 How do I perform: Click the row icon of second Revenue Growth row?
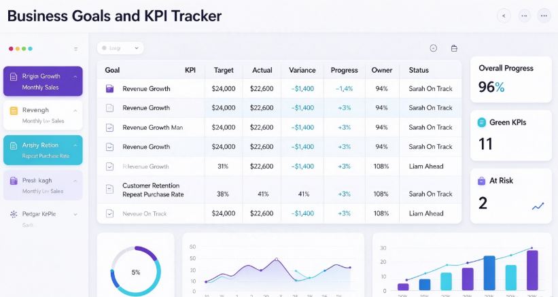tap(109, 108)
